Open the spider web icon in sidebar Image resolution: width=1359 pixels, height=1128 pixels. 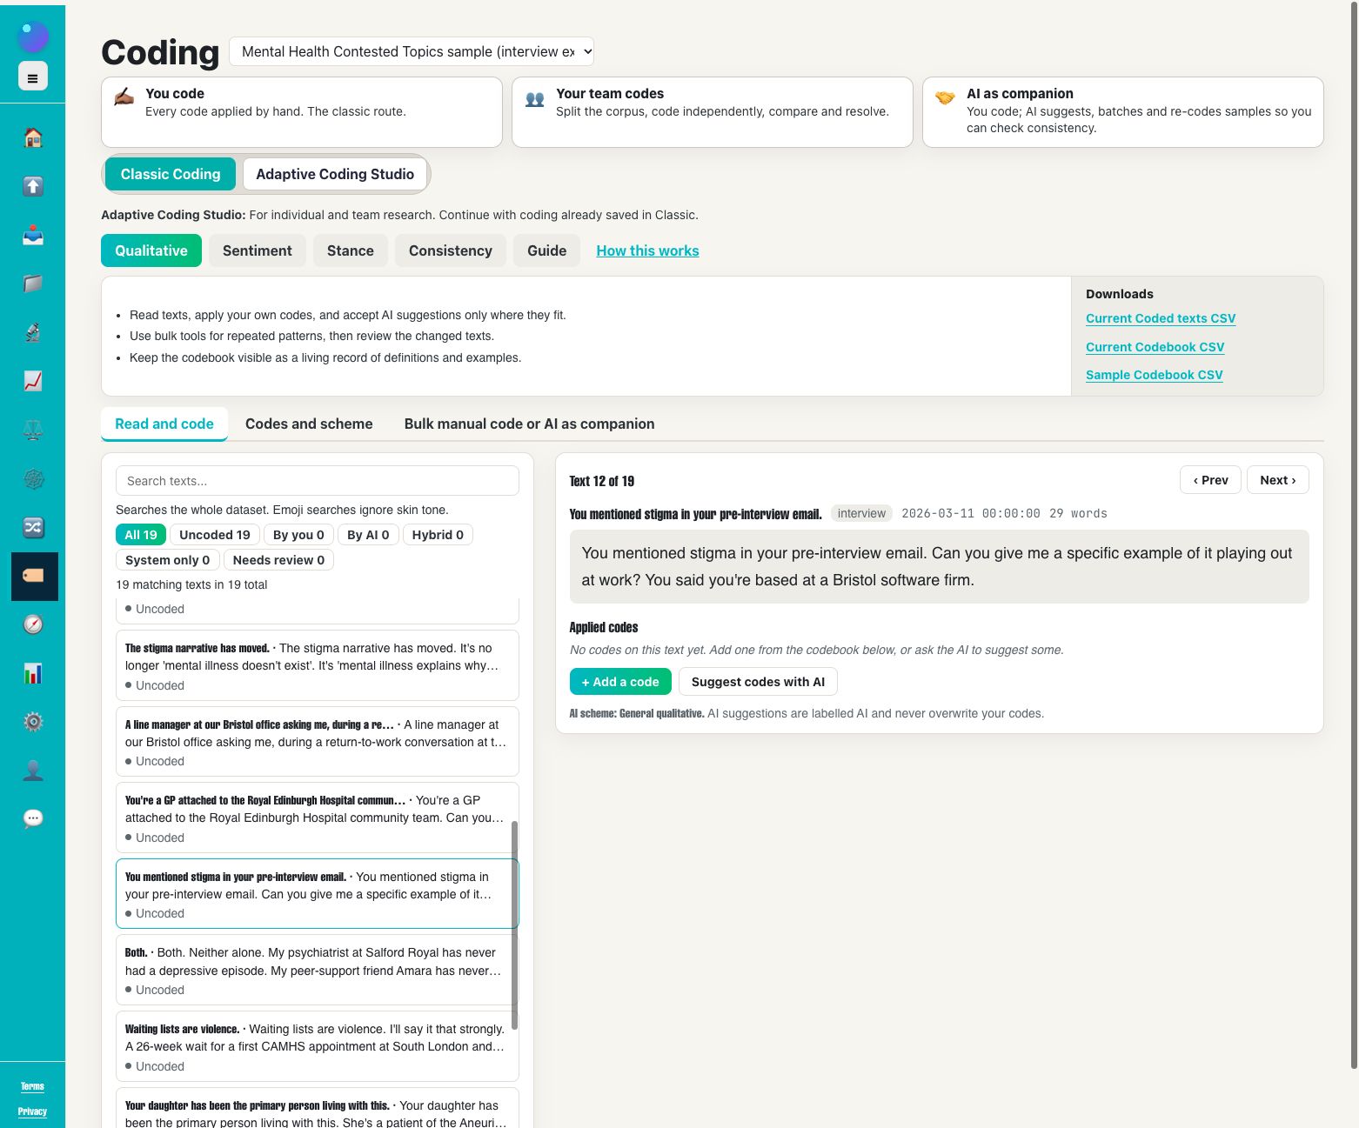[x=33, y=478]
